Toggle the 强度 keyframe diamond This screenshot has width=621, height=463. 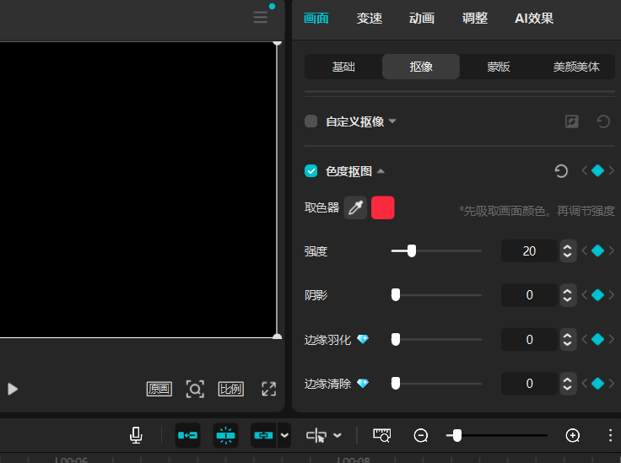coord(597,250)
